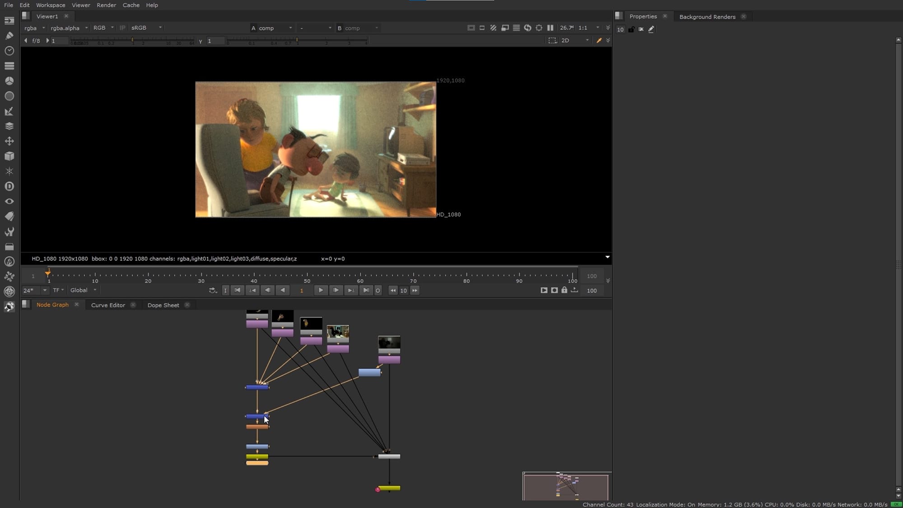The image size is (903, 508).
Task: Click the viewer color picker eyedropper icon
Action: click(599, 40)
